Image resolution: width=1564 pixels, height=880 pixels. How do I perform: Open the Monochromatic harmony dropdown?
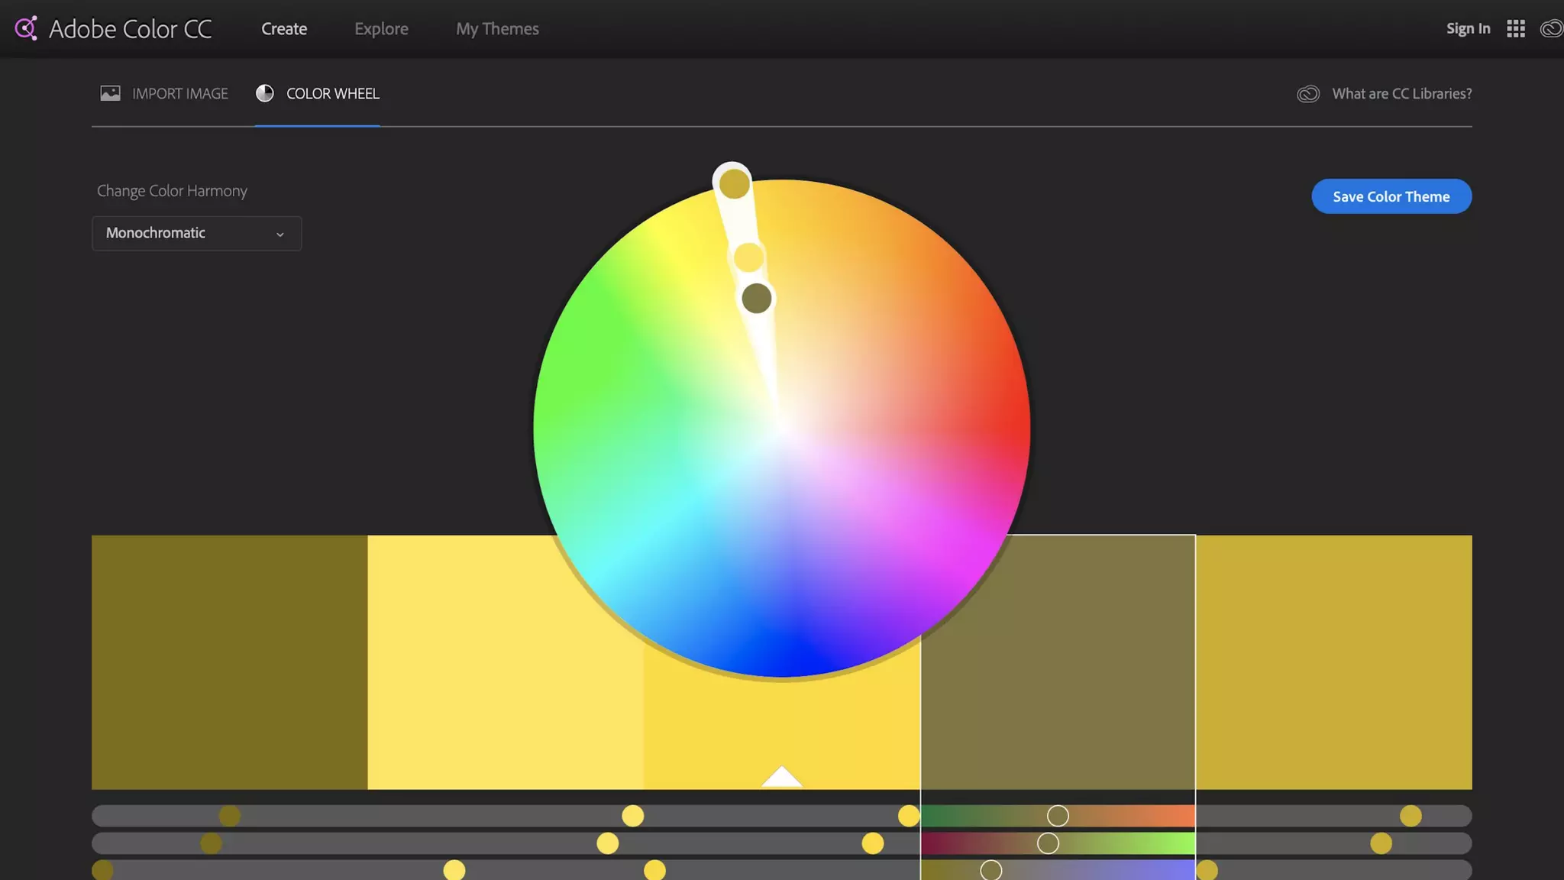tap(196, 233)
